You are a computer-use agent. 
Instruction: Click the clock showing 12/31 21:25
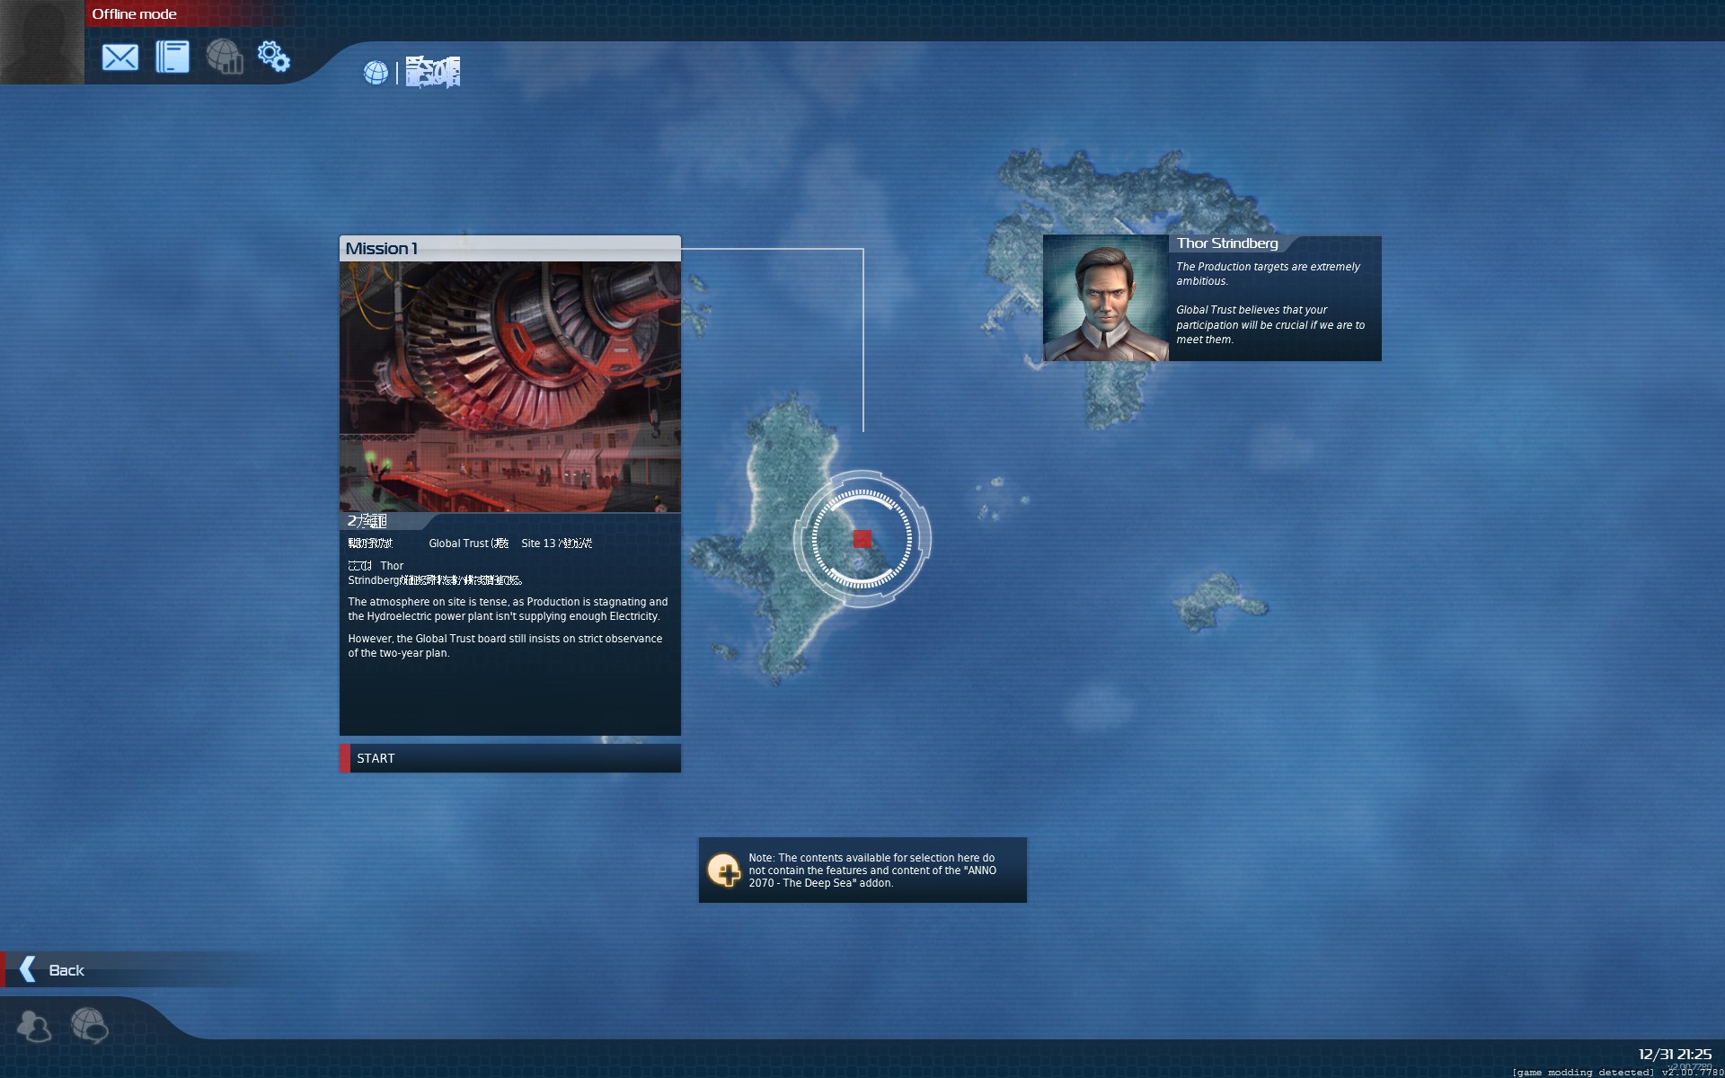1675,1054
